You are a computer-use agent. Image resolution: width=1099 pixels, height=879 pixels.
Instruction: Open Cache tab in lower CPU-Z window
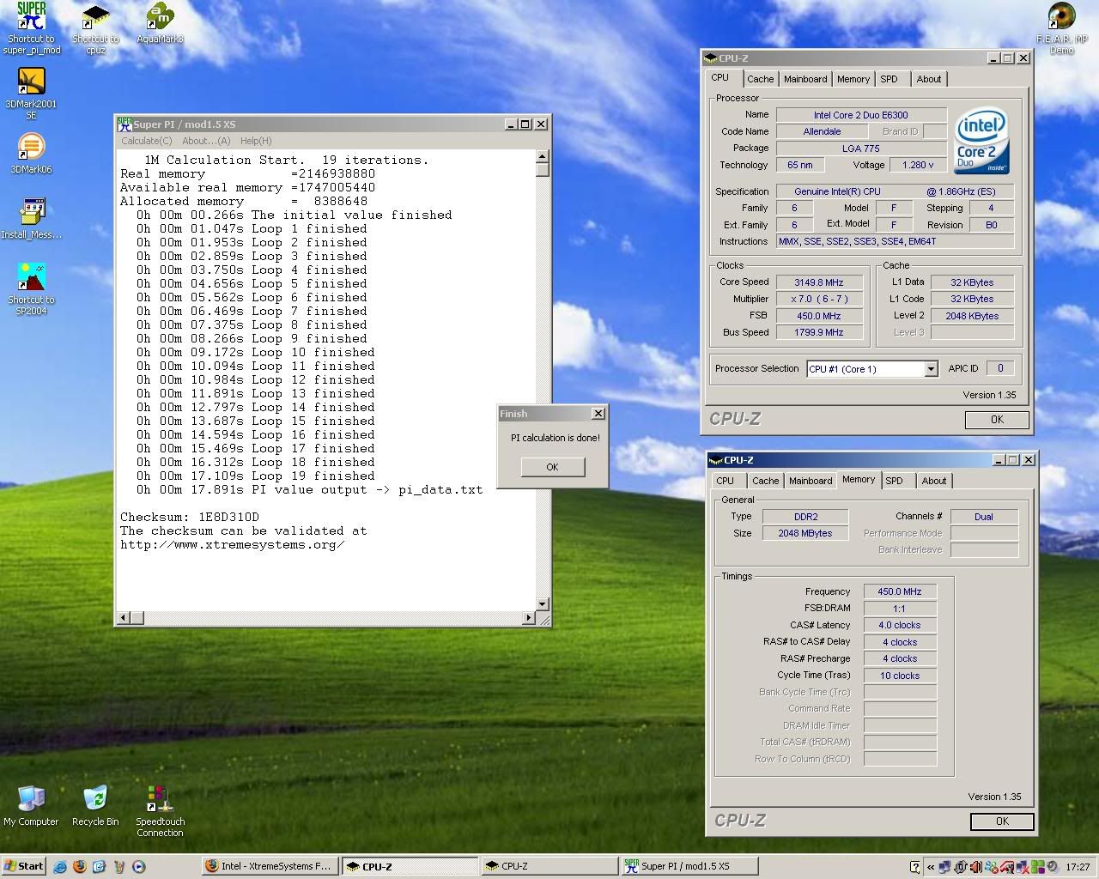(765, 481)
